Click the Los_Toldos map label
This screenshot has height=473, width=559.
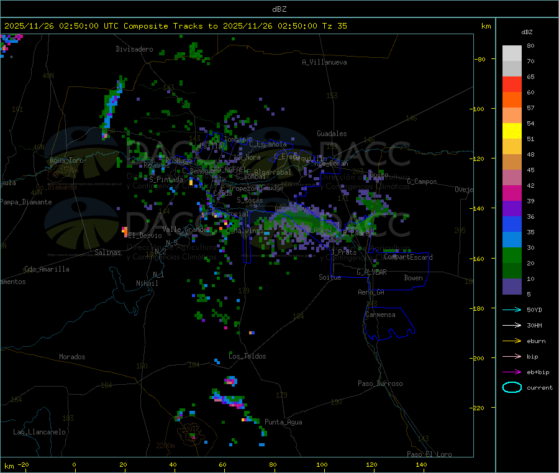247,356
